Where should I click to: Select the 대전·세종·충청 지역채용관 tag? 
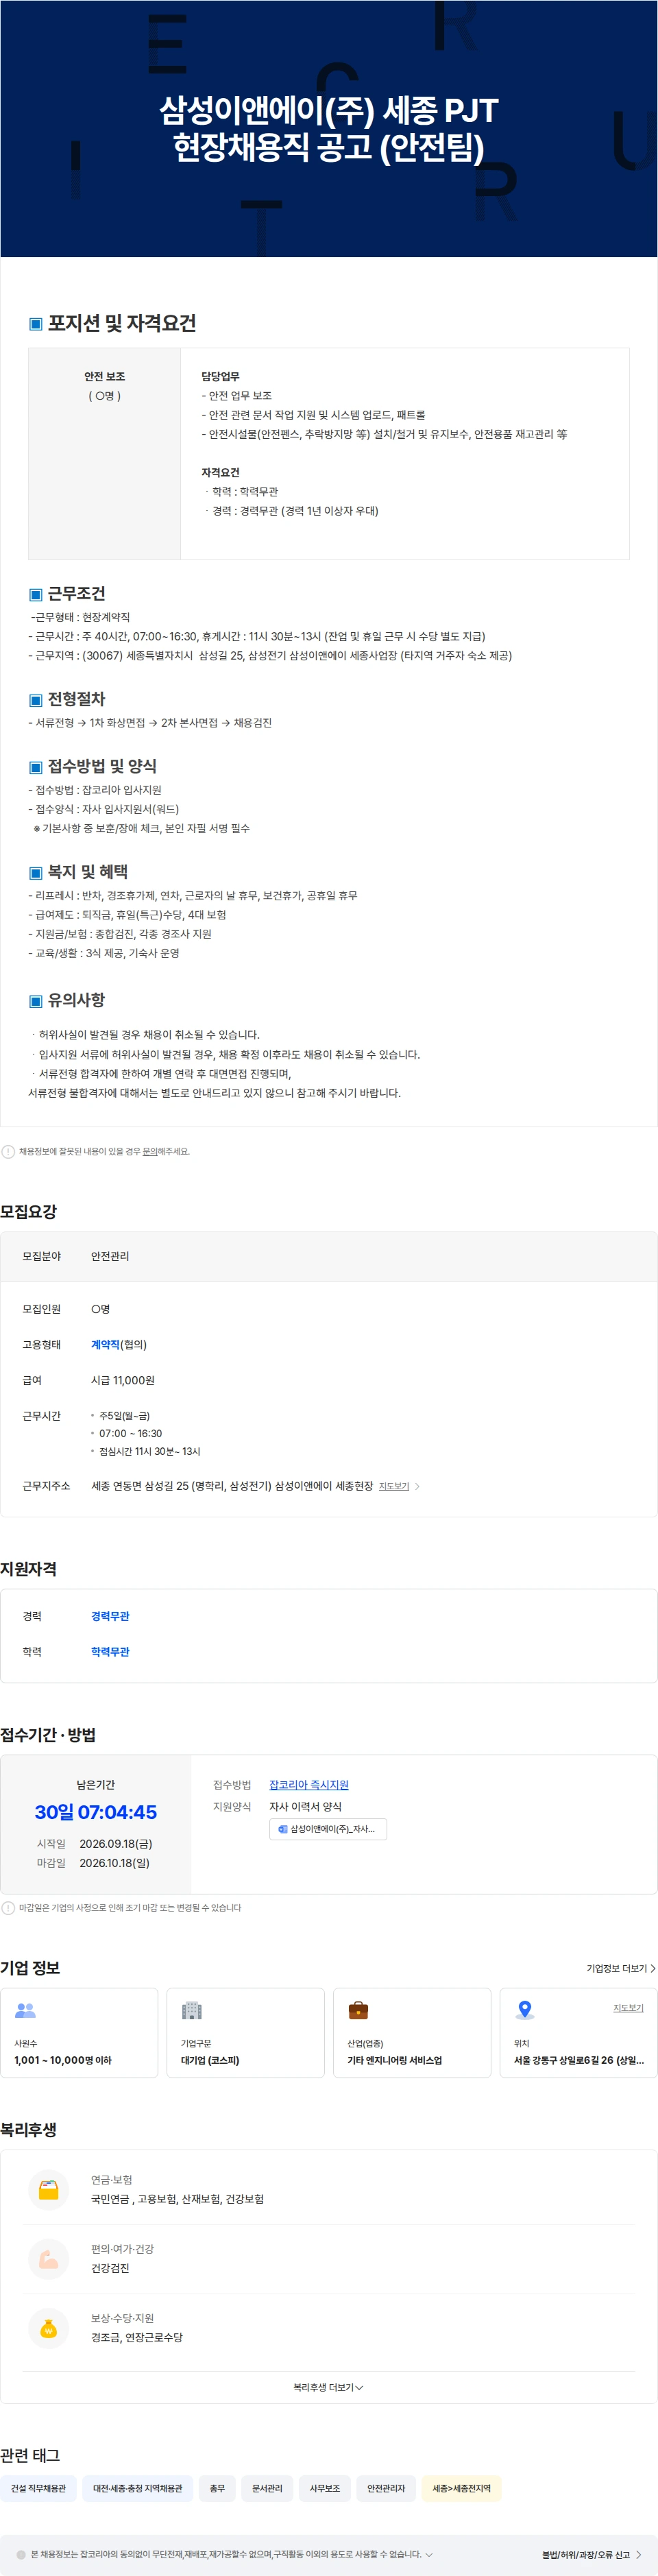[138, 2488]
